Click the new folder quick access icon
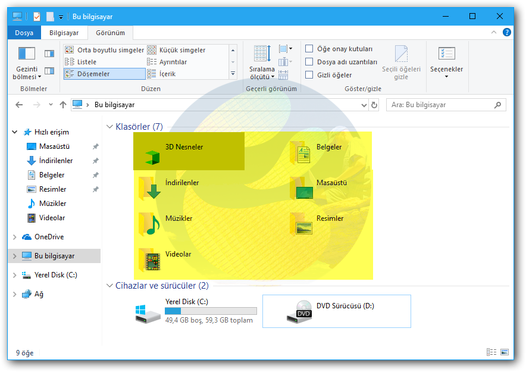The image size is (526, 372). pos(50,17)
